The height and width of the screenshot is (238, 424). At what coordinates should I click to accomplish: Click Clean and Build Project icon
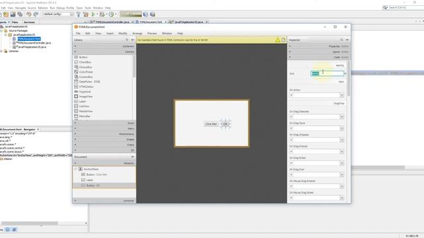[85, 14]
